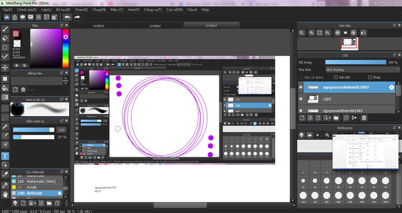Pick a hue on the rainbow color bar
The image size is (402, 213).
pos(66,48)
